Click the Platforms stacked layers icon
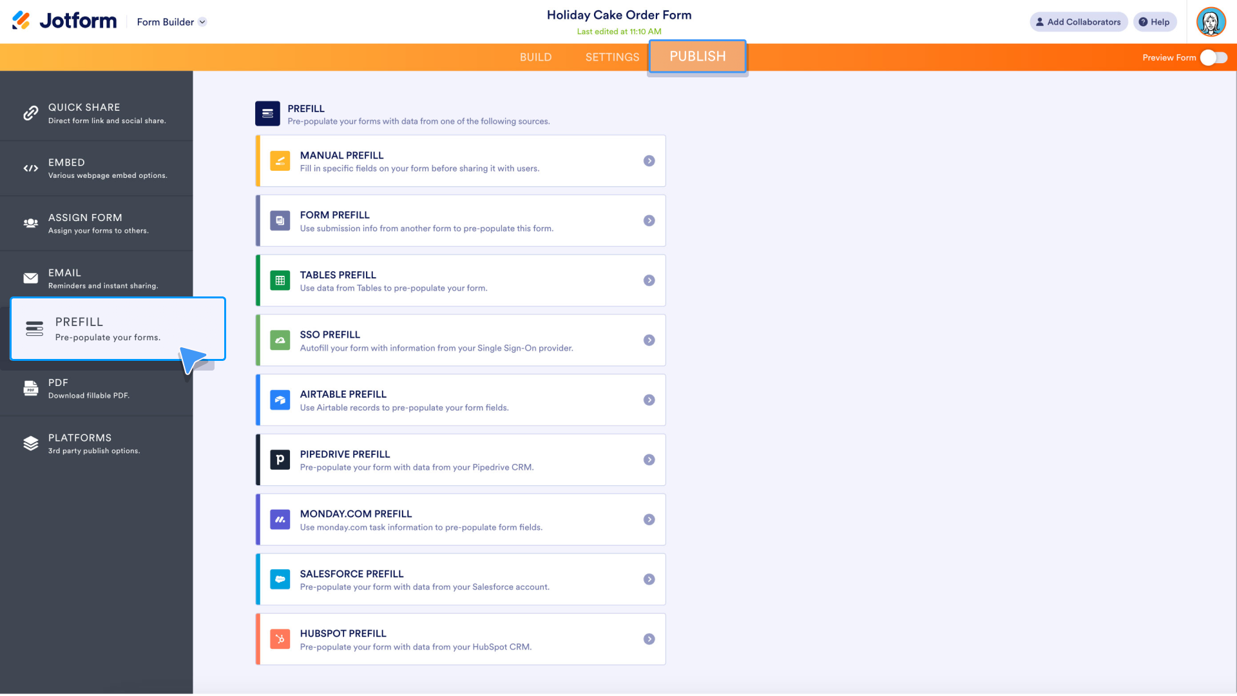 30,443
